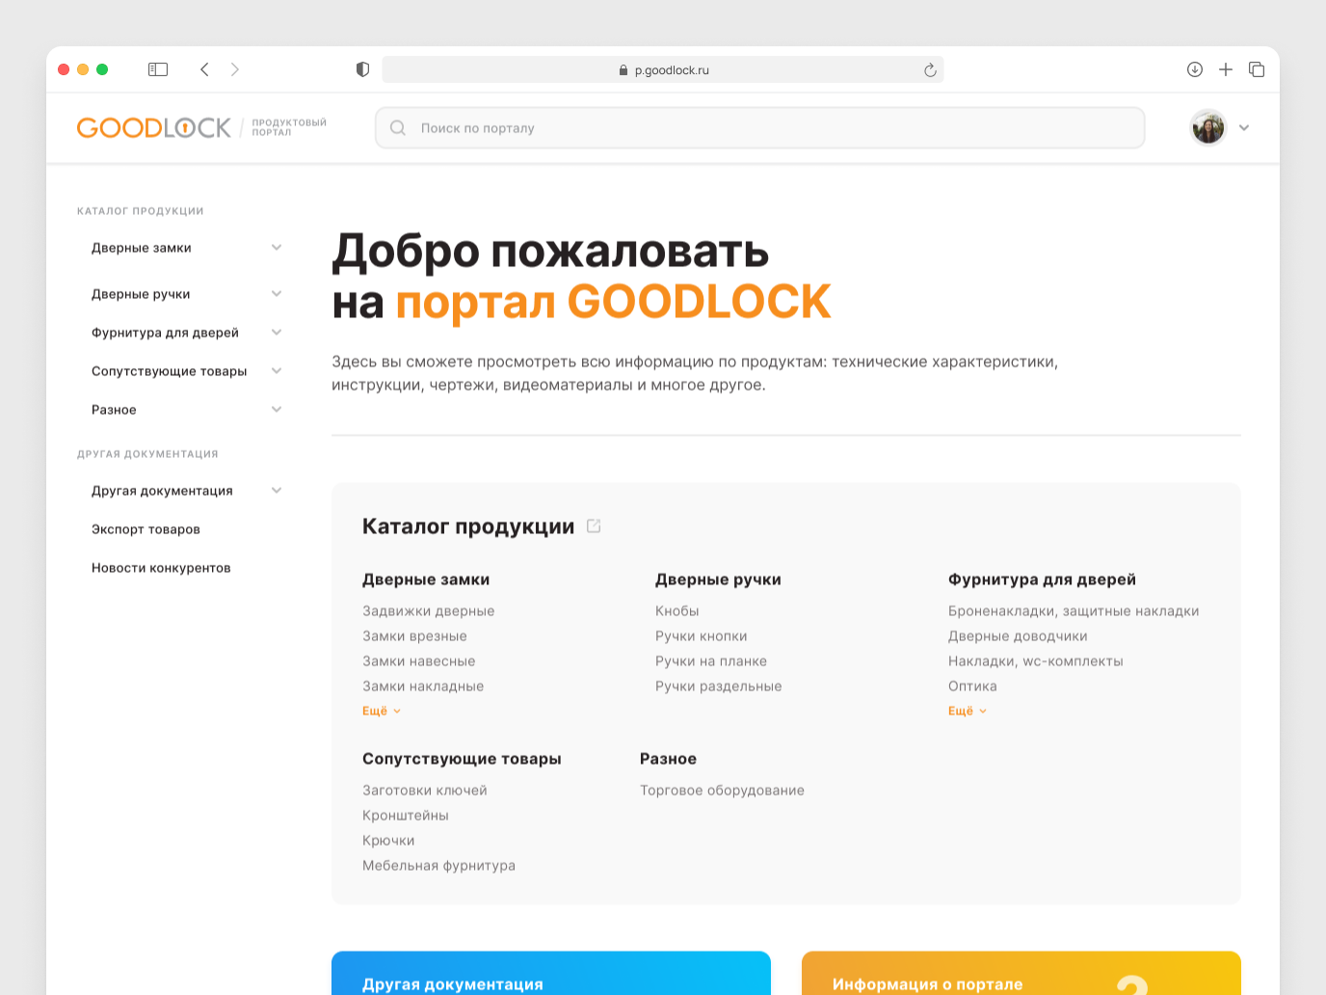Open Разное catalog heading
Viewport: 1326px width, 995px height.
pos(668,759)
